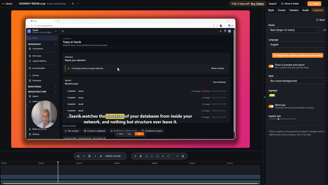
Task: Click the text lines caption icon
Action: point(152,156)
